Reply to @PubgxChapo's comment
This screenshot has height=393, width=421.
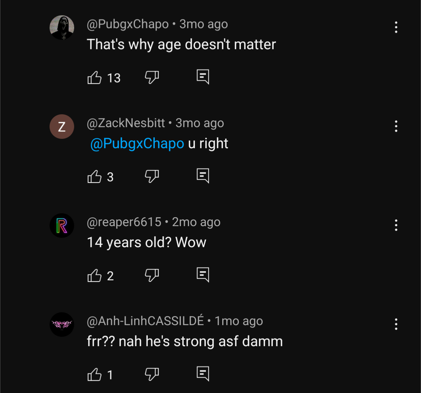click(x=203, y=77)
